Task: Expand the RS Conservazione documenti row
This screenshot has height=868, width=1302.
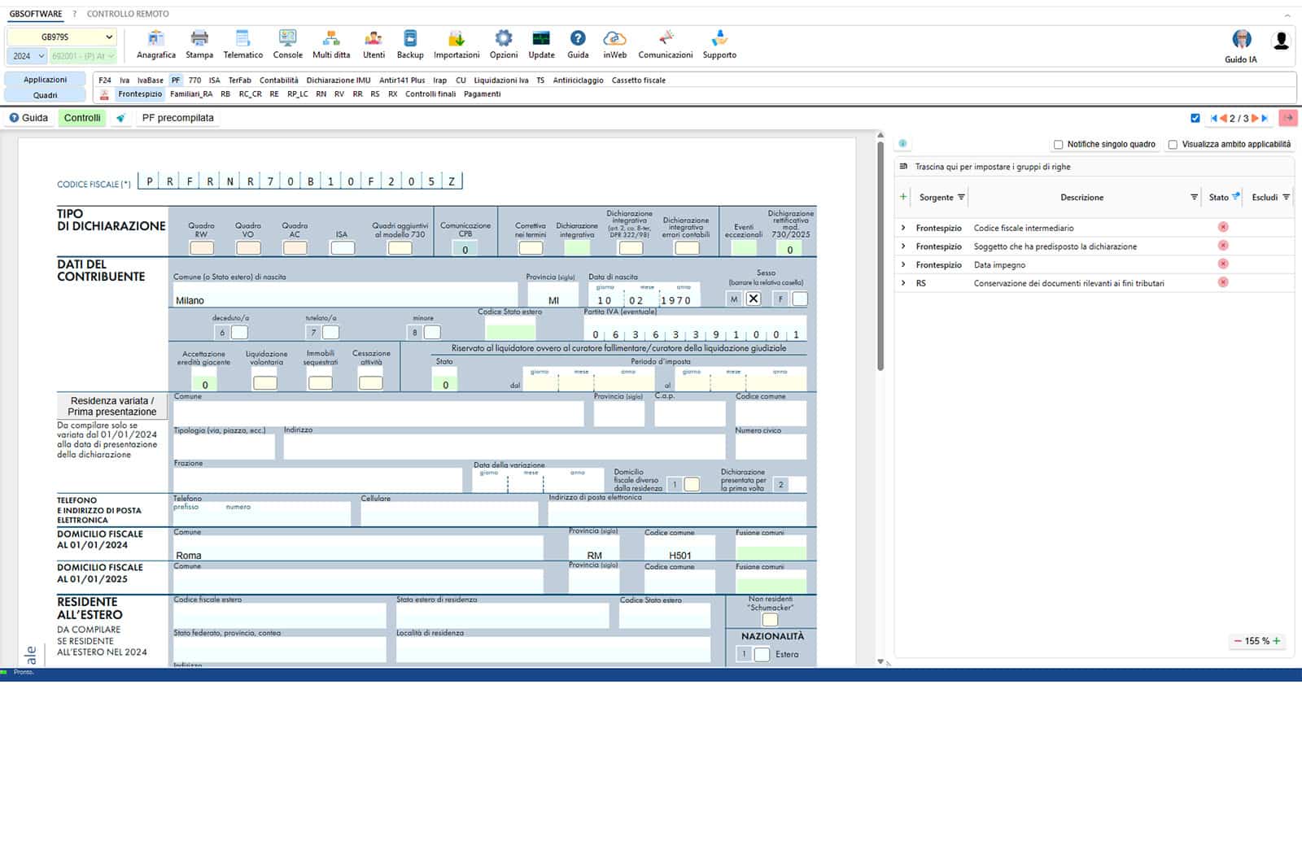Action: 903,283
